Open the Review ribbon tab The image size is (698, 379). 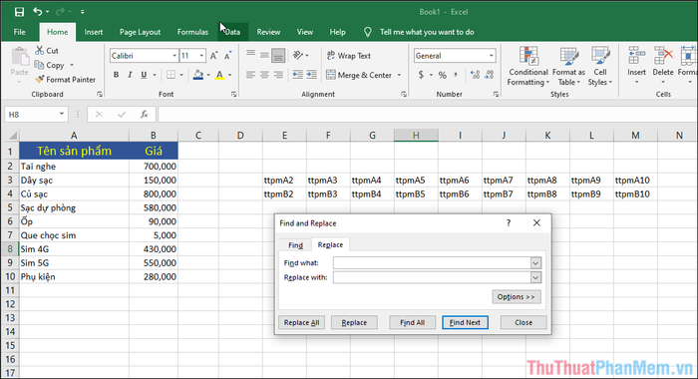(268, 32)
